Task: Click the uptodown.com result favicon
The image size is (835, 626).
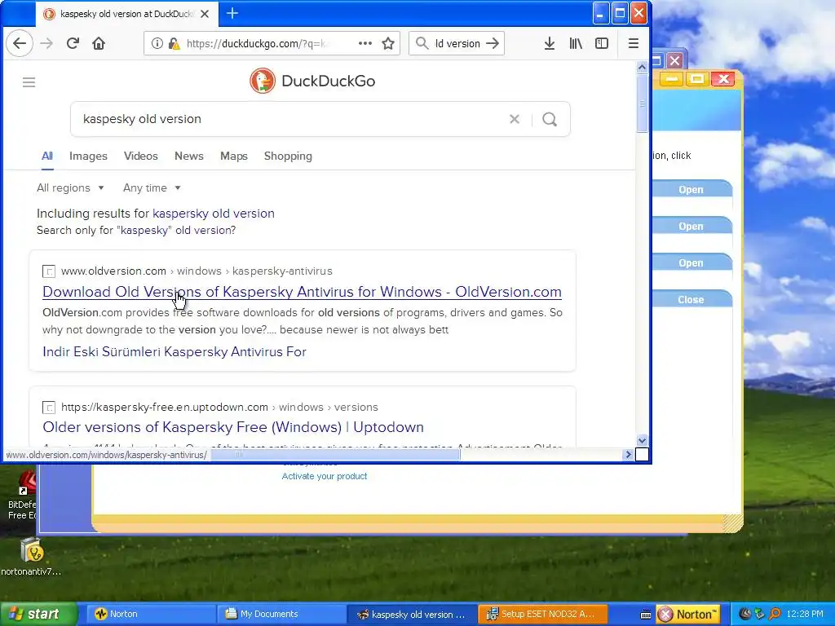Action: pos(48,408)
